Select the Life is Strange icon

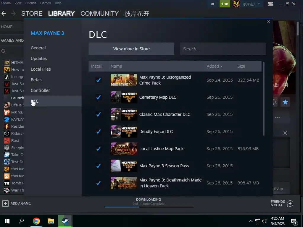click(7, 105)
